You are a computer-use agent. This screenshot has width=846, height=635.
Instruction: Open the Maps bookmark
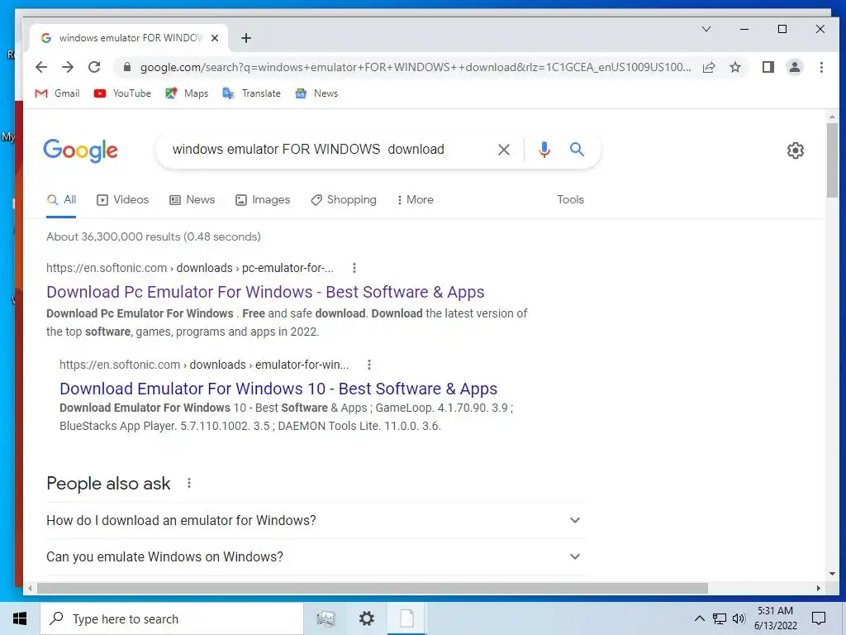(187, 93)
